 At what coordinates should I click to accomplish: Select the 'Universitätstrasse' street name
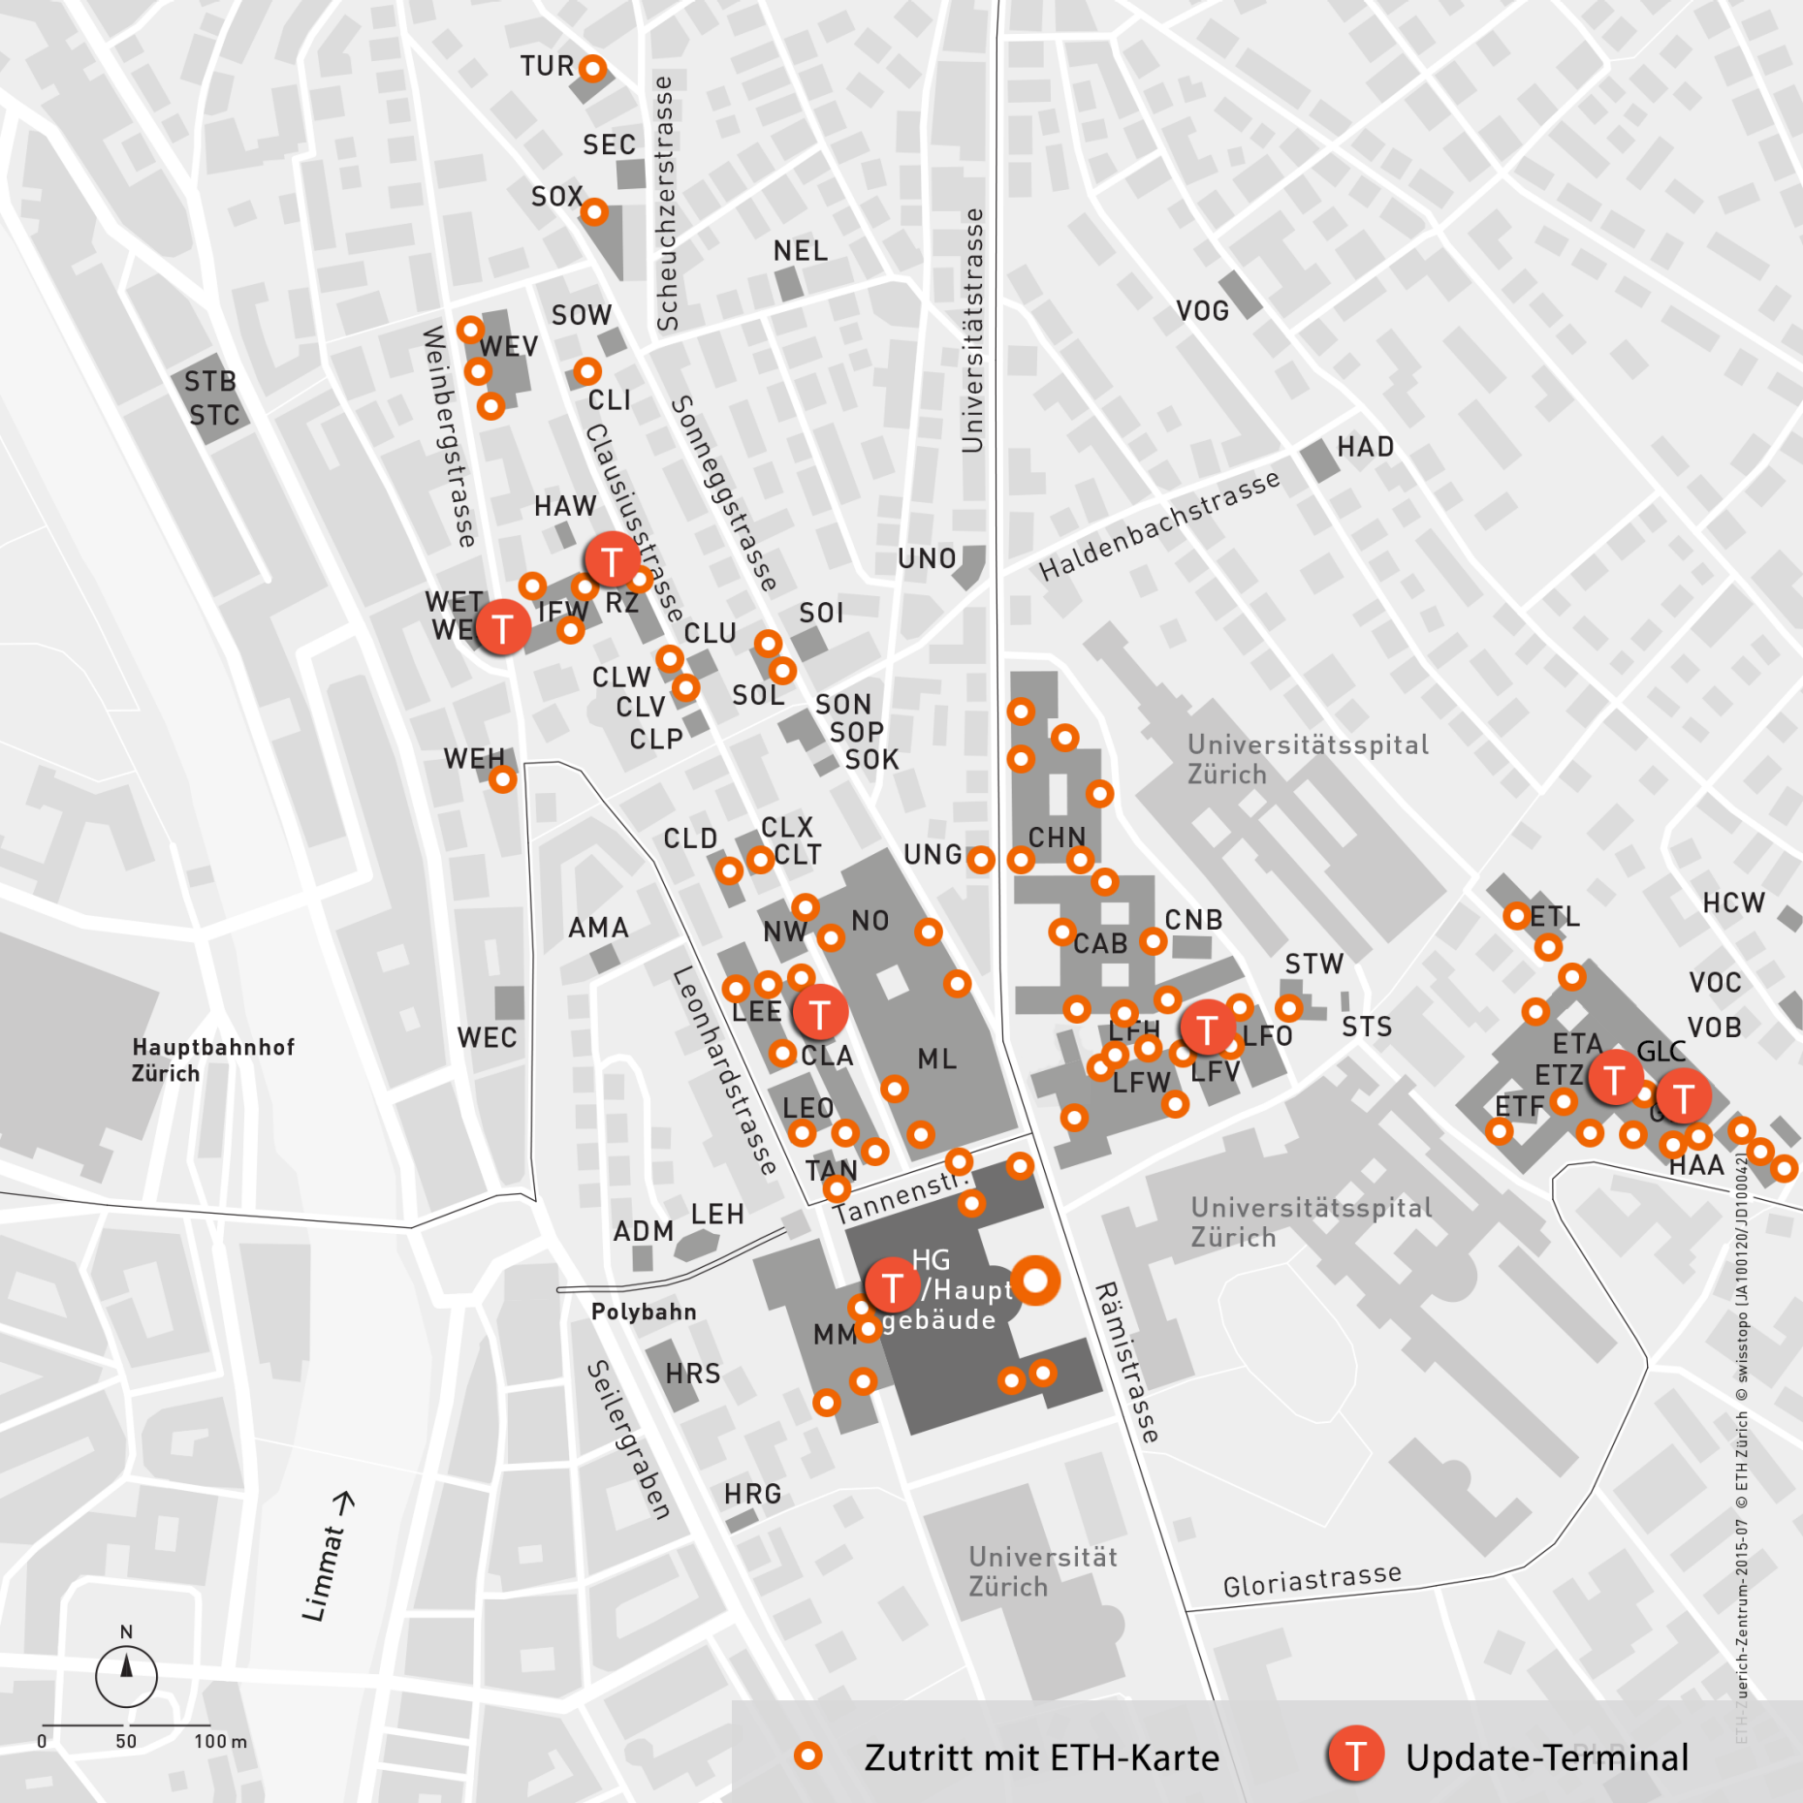click(x=972, y=331)
